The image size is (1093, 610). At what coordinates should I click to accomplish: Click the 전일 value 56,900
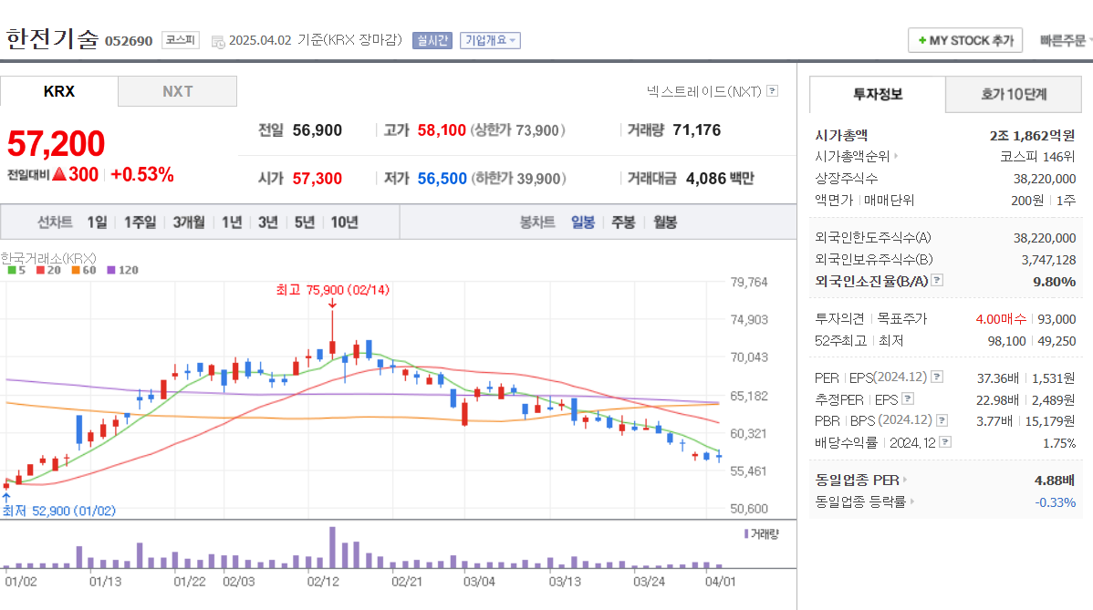tap(317, 130)
